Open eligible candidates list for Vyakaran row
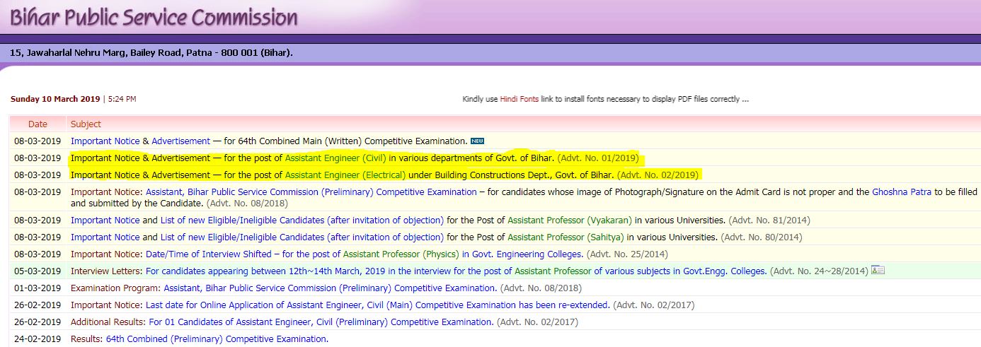981x347 pixels. click(302, 220)
